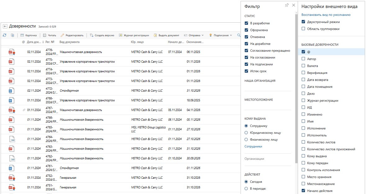Choose the В периоде radio option
Viewport: 366px width, 194px height.
pyautogui.click(x=246, y=188)
